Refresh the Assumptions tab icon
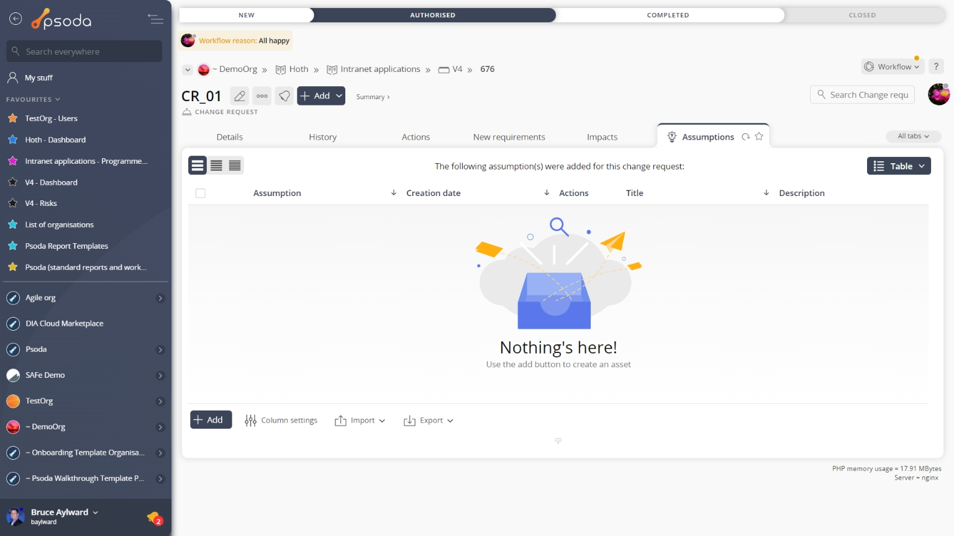This screenshot has height=536, width=954. point(745,137)
